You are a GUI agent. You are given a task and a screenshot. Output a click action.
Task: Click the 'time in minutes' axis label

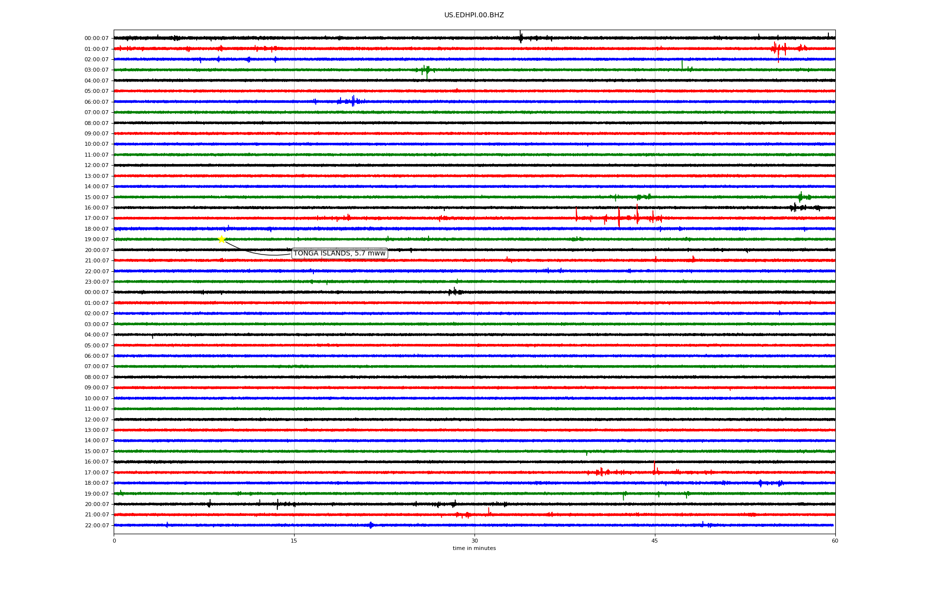point(474,549)
